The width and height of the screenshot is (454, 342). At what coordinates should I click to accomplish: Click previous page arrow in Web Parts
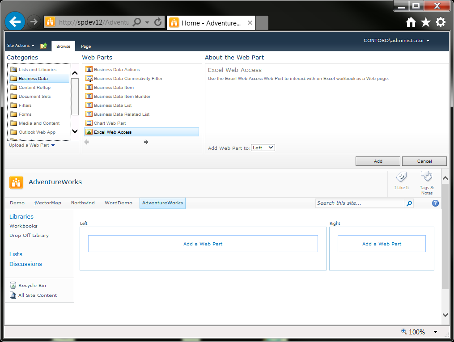click(86, 142)
